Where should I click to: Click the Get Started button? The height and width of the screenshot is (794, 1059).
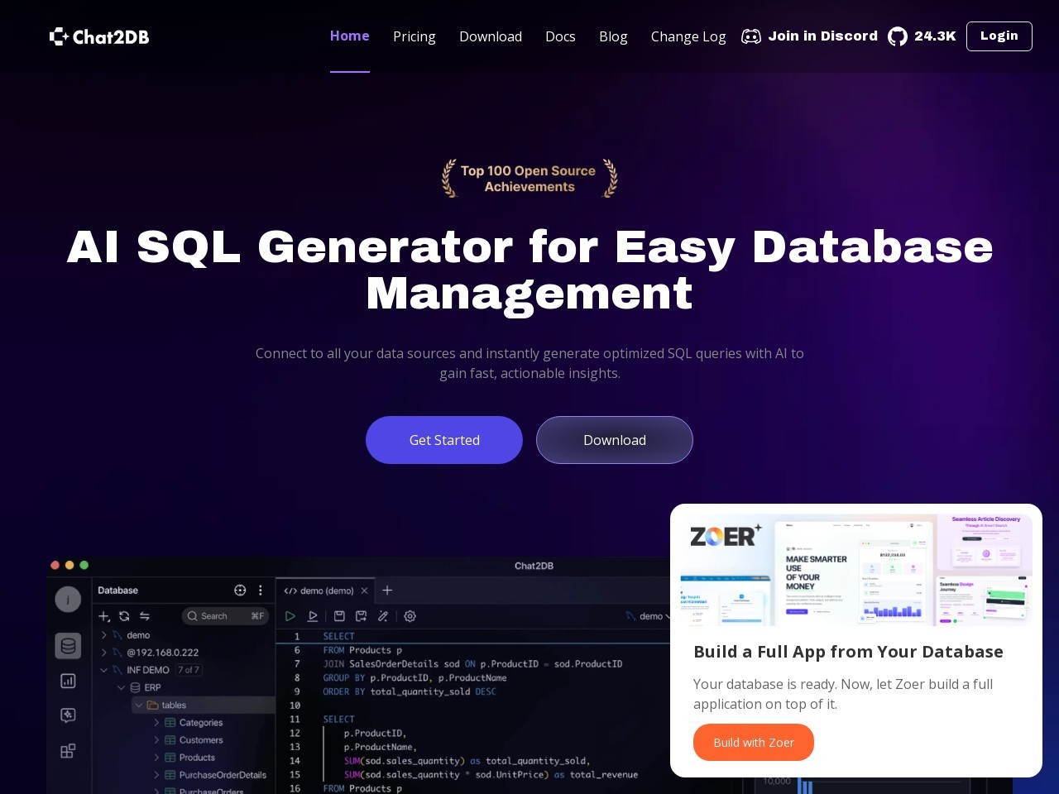tap(444, 440)
